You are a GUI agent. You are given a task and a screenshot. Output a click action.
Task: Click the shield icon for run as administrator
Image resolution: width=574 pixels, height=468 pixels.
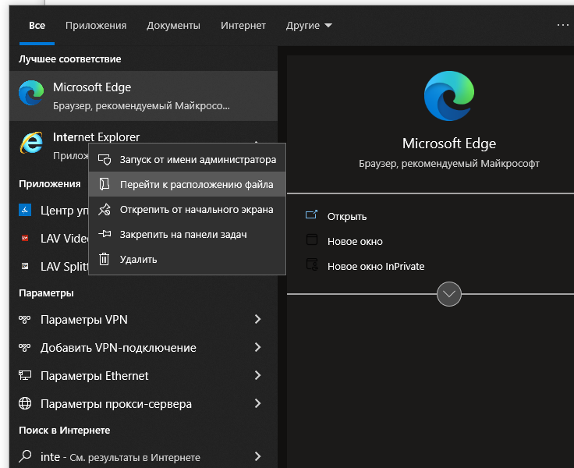(105, 160)
